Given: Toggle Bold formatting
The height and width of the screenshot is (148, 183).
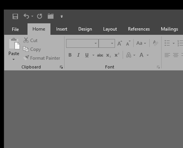Looking at the screenshot, I should point(70,55).
